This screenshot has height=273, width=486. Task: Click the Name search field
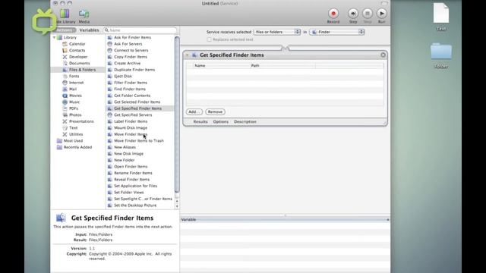click(140, 30)
